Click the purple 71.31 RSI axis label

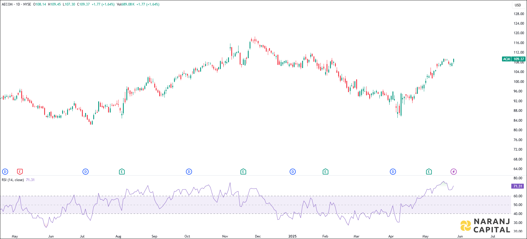pyautogui.click(x=517, y=186)
